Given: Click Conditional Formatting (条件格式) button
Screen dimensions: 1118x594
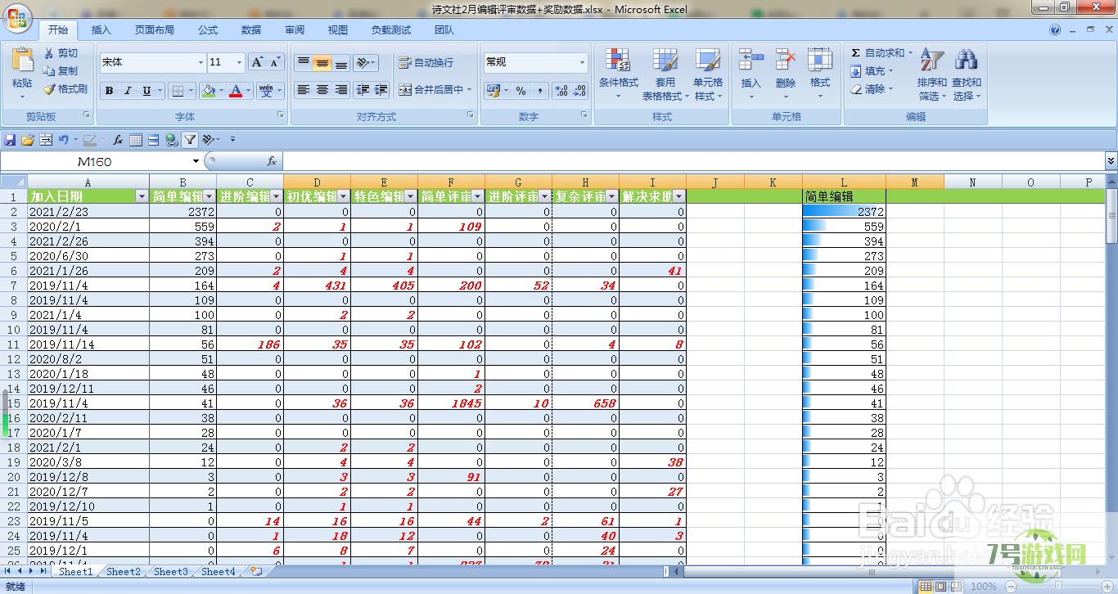Looking at the screenshot, I should click(x=618, y=74).
